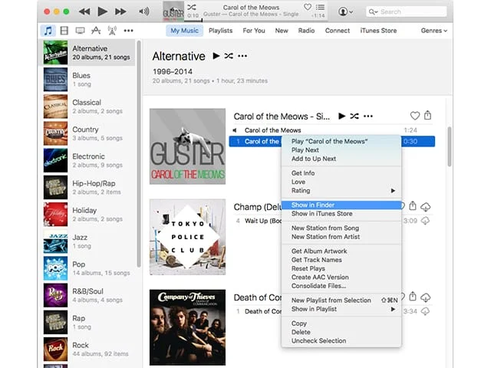Open Carol of the Meows album ellipsis menu
Screen dimensions: 491x368
[x=368, y=117]
